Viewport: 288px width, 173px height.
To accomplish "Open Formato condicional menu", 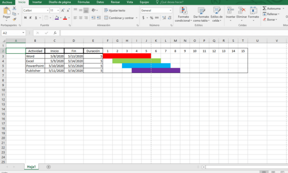I will click(183, 14).
